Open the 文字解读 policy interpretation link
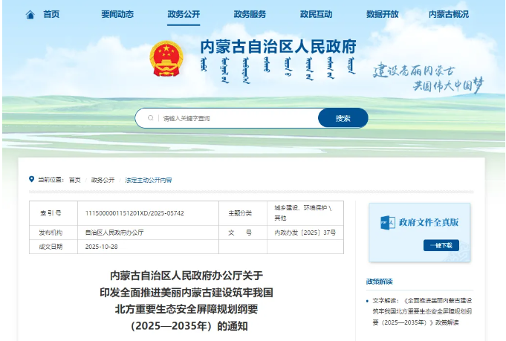The width and height of the screenshot is (506, 341). point(422,311)
